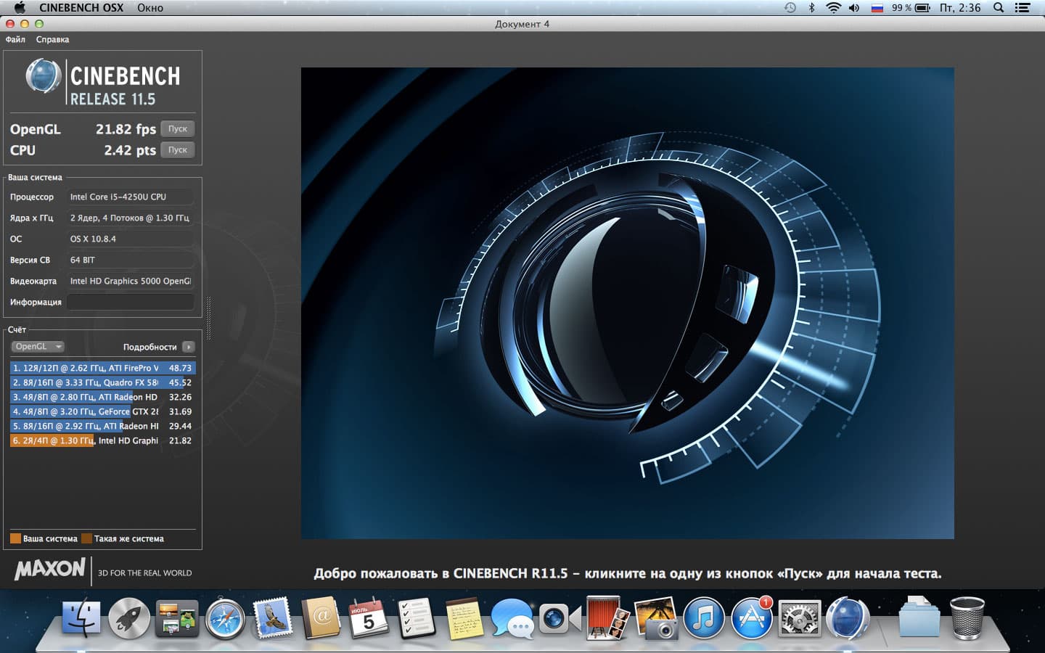Screen dimensions: 1045x653
Task: Click the CINEBENCH globe logo icon
Action: click(43, 76)
